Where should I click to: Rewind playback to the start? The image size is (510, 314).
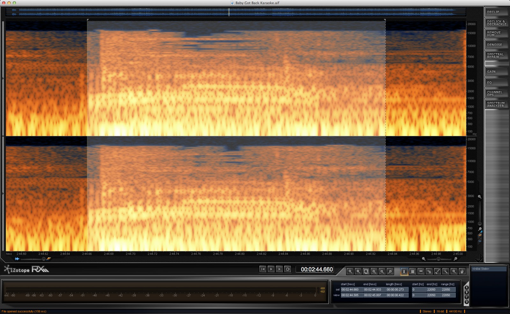pyautogui.click(x=263, y=269)
